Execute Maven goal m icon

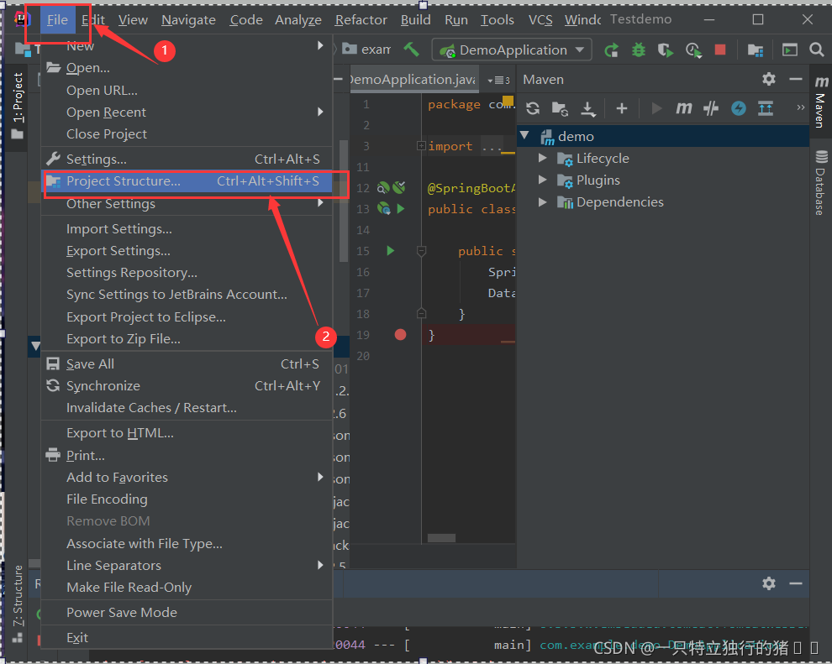pyautogui.click(x=683, y=108)
